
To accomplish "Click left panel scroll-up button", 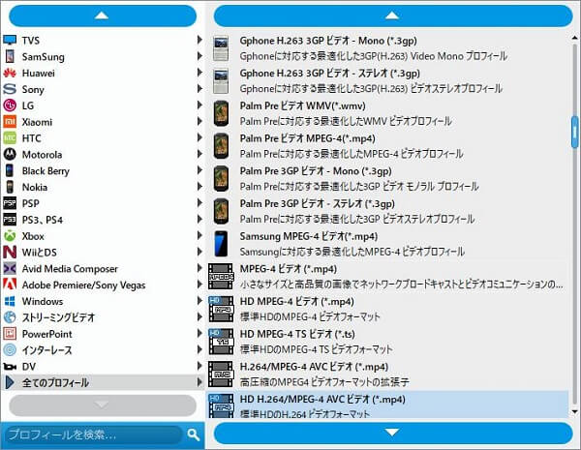I will [x=103, y=15].
